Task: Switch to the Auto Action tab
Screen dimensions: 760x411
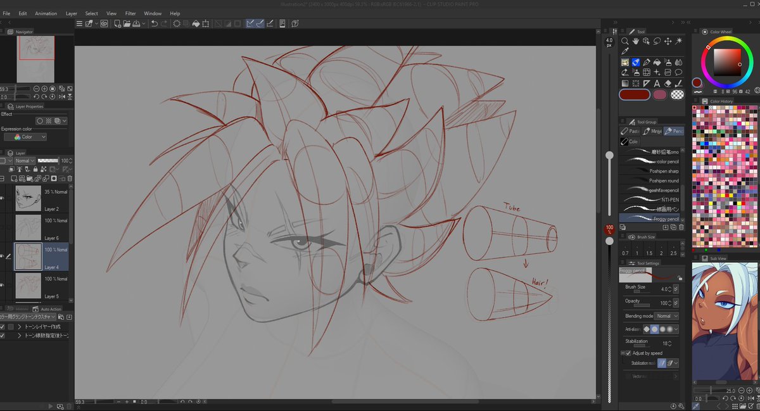Action: coord(47,309)
